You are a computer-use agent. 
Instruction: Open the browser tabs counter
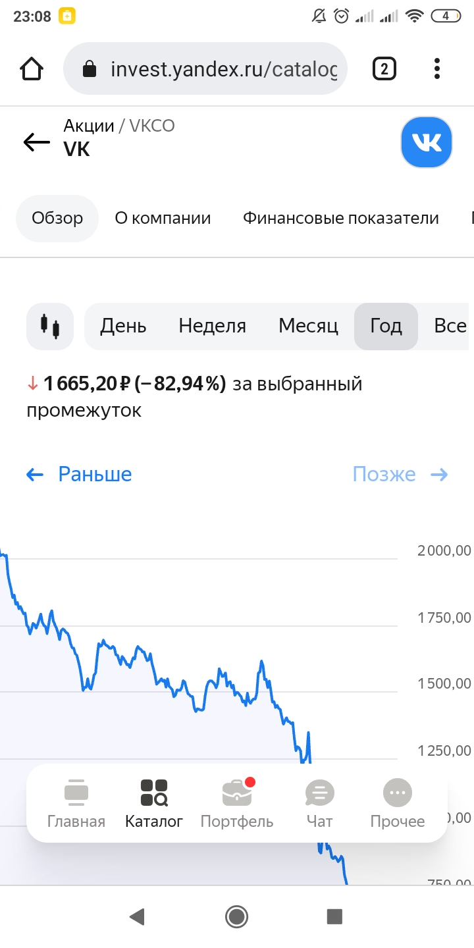click(384, 68)
